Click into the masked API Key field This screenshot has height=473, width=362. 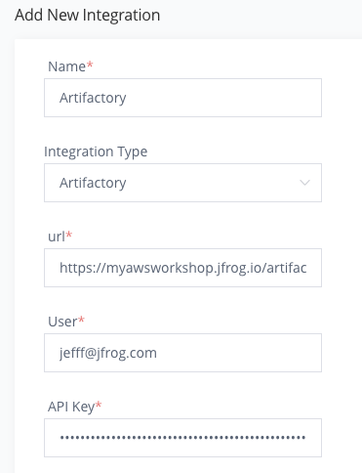click(182, 438)
